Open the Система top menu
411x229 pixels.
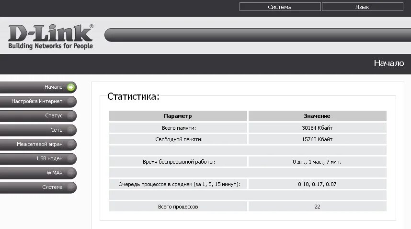[280, 7]
